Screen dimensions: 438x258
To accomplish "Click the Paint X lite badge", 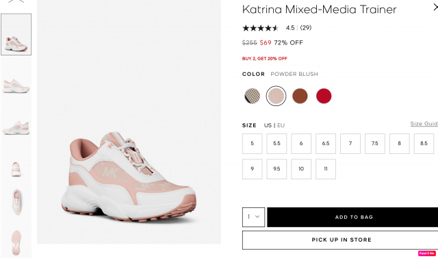I will tap(426, 253).
